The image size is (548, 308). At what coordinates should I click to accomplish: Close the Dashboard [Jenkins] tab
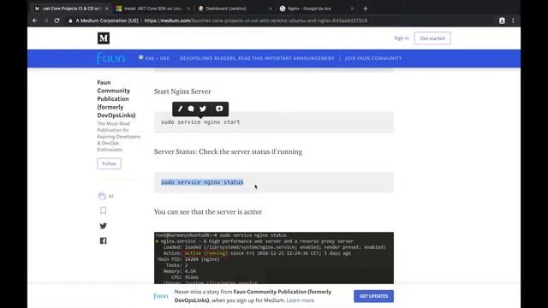point(271,9)
